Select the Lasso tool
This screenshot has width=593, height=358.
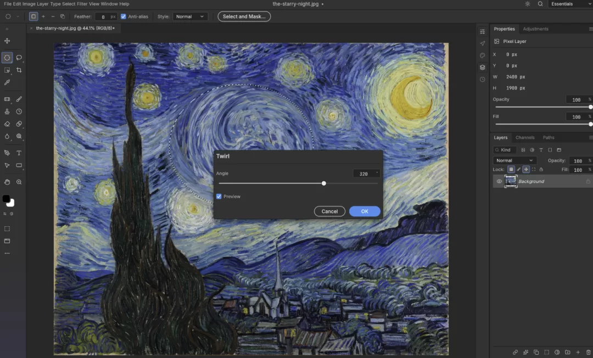(x=19, y=58)
